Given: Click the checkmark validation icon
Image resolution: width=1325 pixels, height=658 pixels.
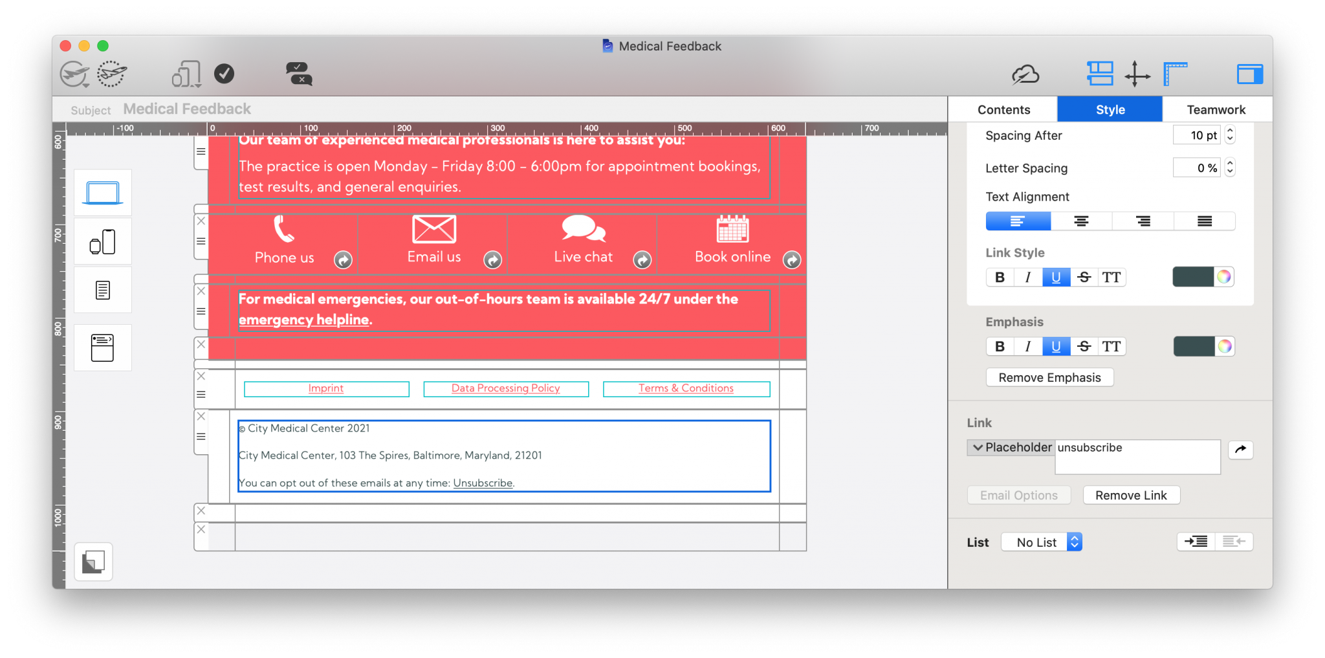Looking at the screenshot, I should [224, 74].
